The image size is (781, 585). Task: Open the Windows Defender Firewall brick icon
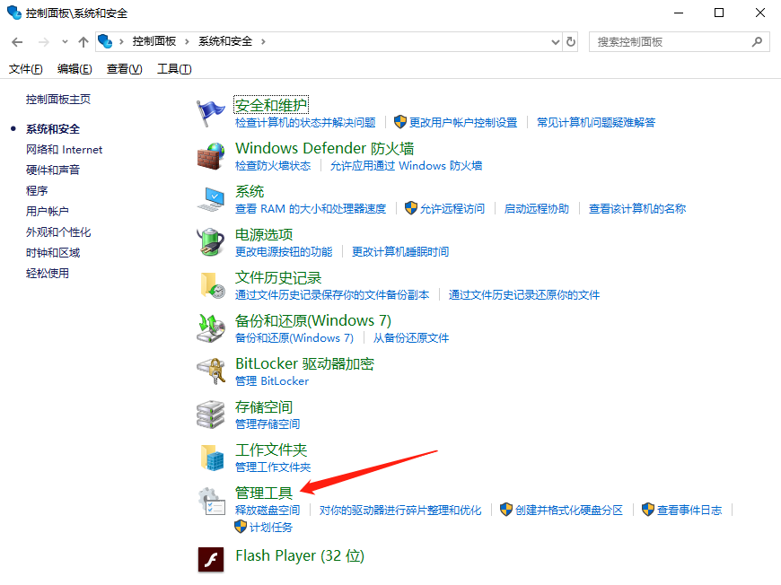(211, 156)
